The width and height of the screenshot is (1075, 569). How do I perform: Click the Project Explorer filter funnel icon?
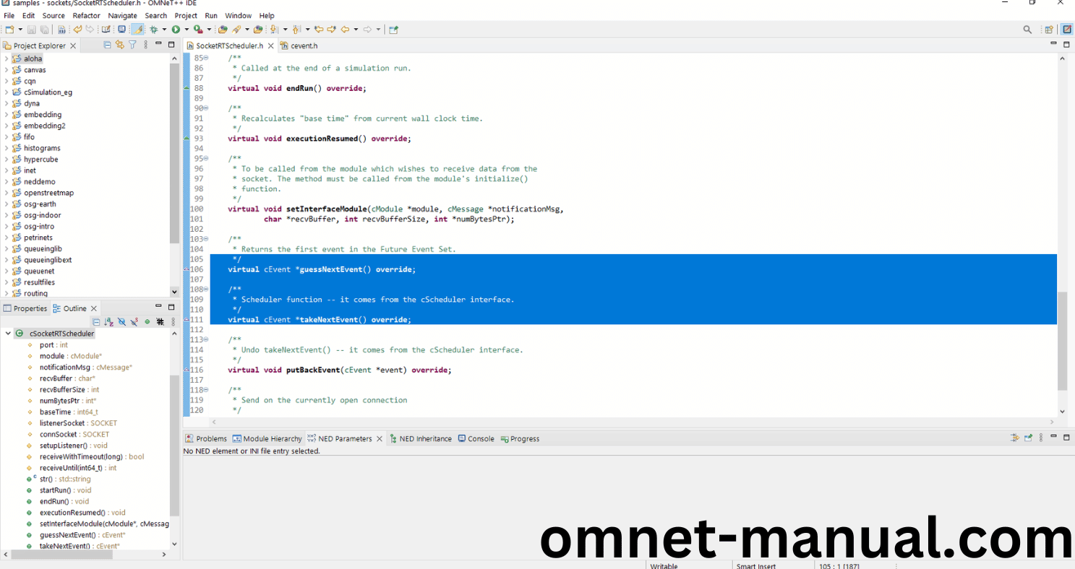click(132, 45)
